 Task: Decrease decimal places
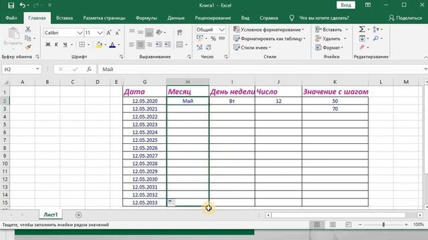(x=209, y=47)
